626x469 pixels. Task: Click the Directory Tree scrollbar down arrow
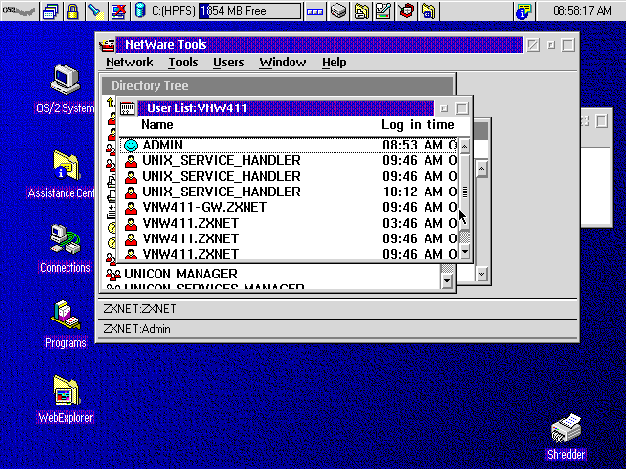(447, 281)
